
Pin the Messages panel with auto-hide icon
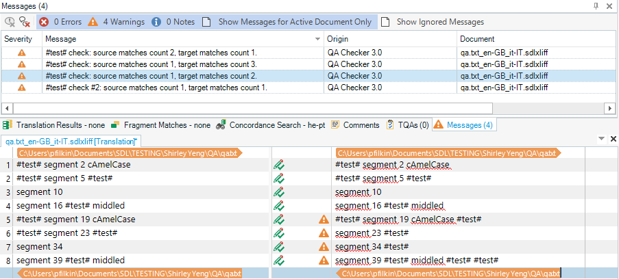(x=596, y=5)
